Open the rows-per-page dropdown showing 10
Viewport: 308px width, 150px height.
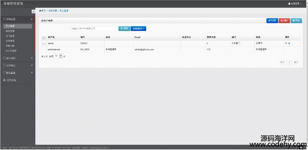(x=58, y=56)
